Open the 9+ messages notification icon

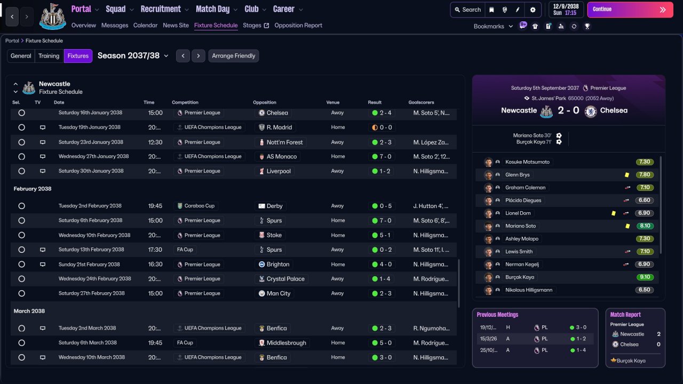(x=523, y=25)
